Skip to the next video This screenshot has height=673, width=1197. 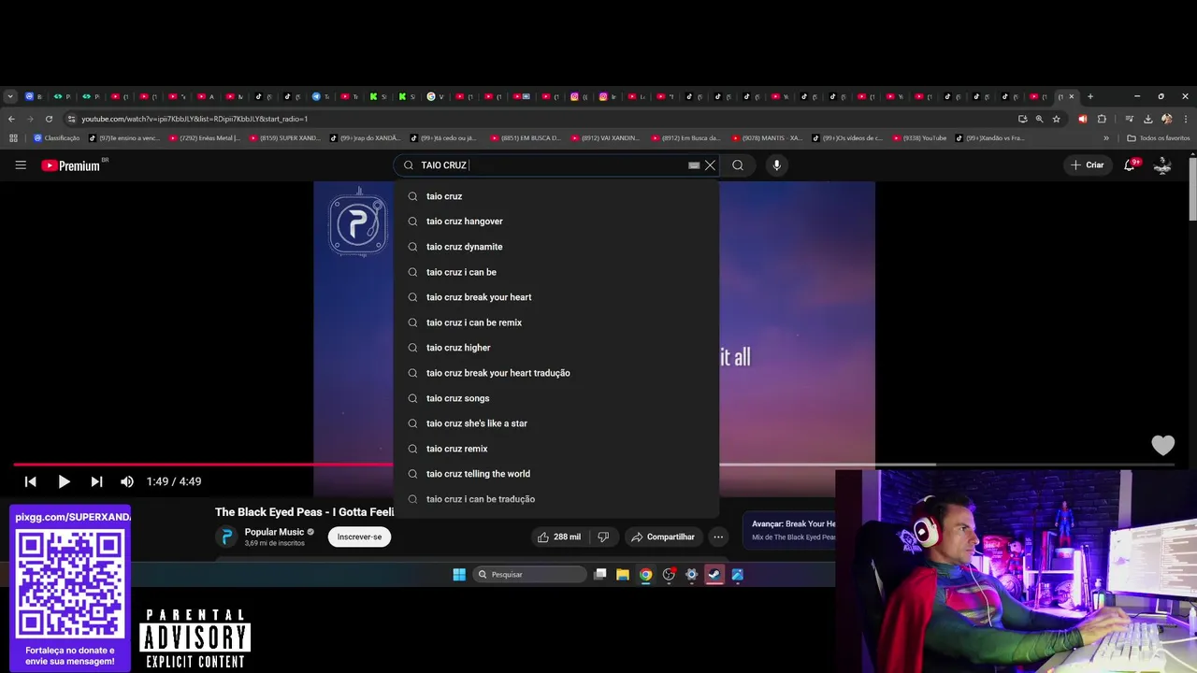click(x=96, y=481)
